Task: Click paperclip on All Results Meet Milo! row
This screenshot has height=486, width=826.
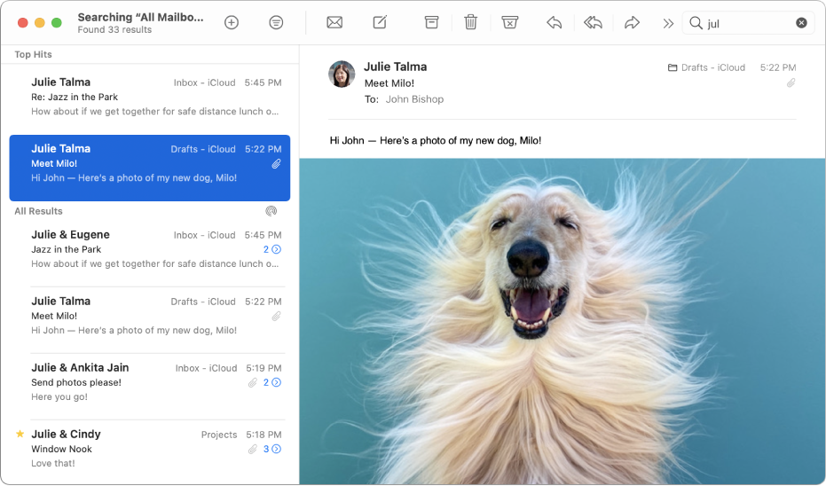Action: pos(276,317)
